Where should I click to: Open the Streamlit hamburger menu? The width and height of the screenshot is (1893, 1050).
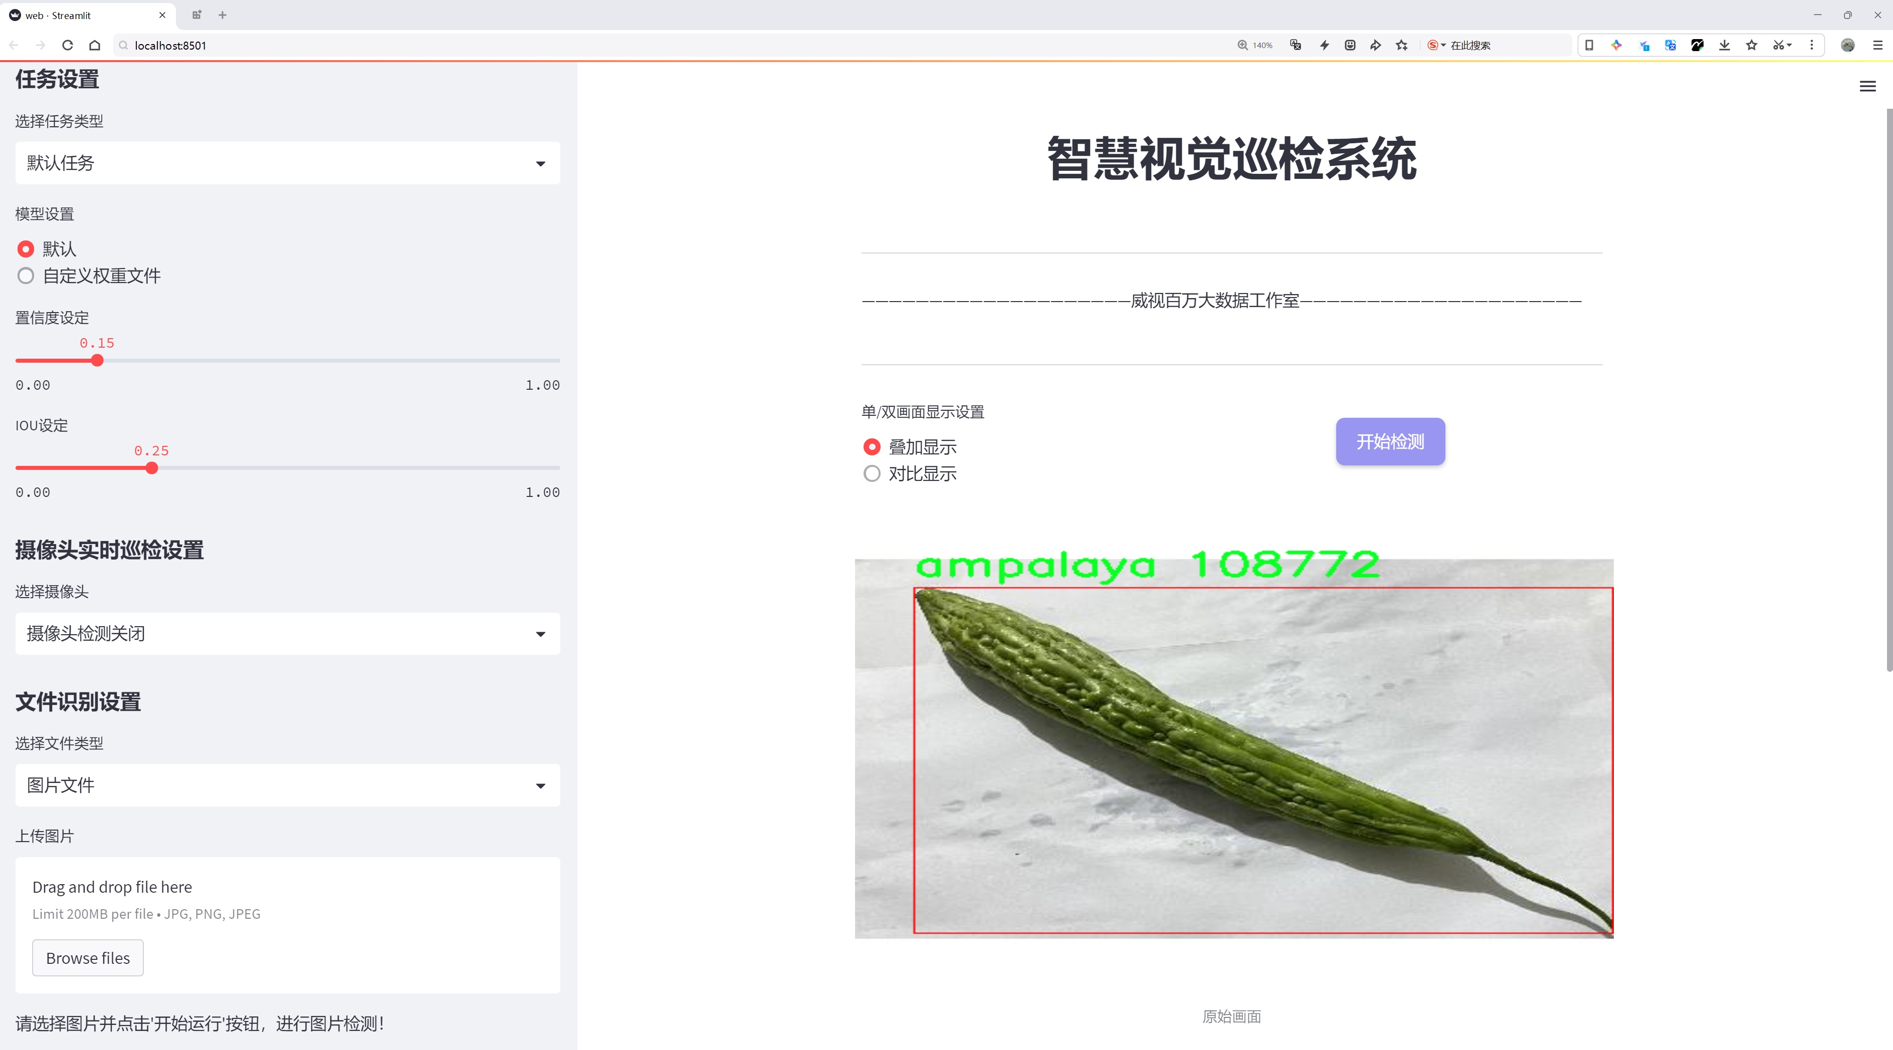pyautogui.click(x=1867, y=87)
